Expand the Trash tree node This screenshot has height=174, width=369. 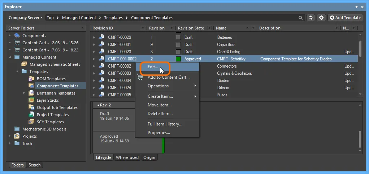pos(10,143)
